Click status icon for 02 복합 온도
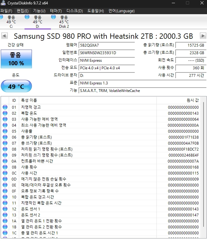This screenshot has width=207, height=241. click(x=5, y=113)
